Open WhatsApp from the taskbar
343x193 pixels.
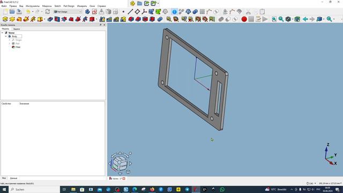(x=222, y=189)
